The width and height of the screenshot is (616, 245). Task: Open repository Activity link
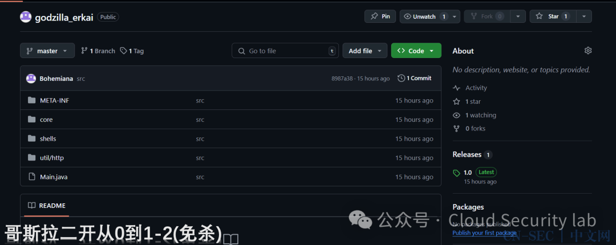click(x=476, y=88)
